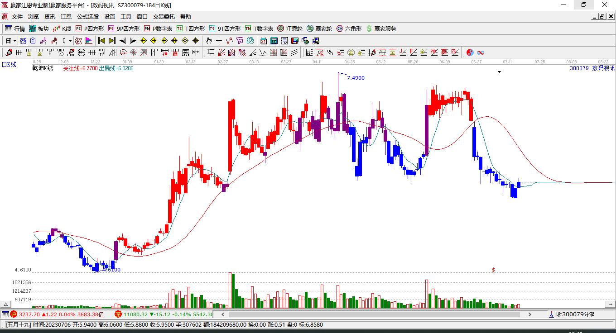The height and width of the screenshot is (333, 616).
Task: Expand the 日 period dropdown arrow
Action: point(14,41)
